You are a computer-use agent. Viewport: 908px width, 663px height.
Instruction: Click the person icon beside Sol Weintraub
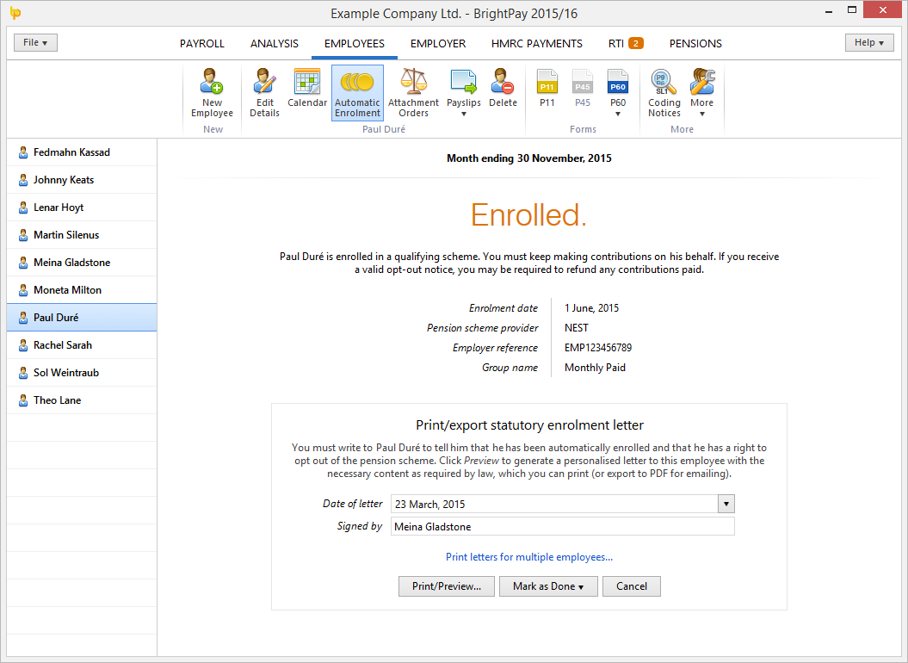coord(23,373)
